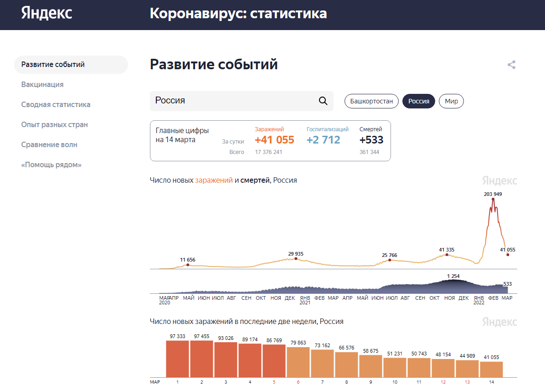Click the share icon beside the heading
545x390 pixels.
tap(511, 65)
